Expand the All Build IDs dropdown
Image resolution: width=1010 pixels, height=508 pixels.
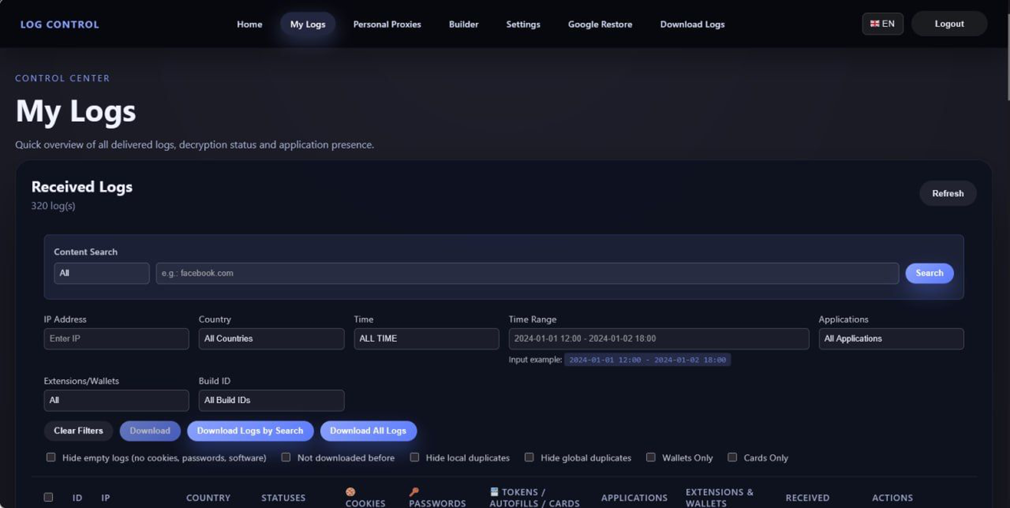point(271,400)
